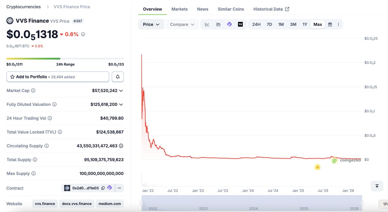The height and width of the screenshot is (212, 388).
Task: Click the $40,799.80 trading volume value
Action: 112,118
